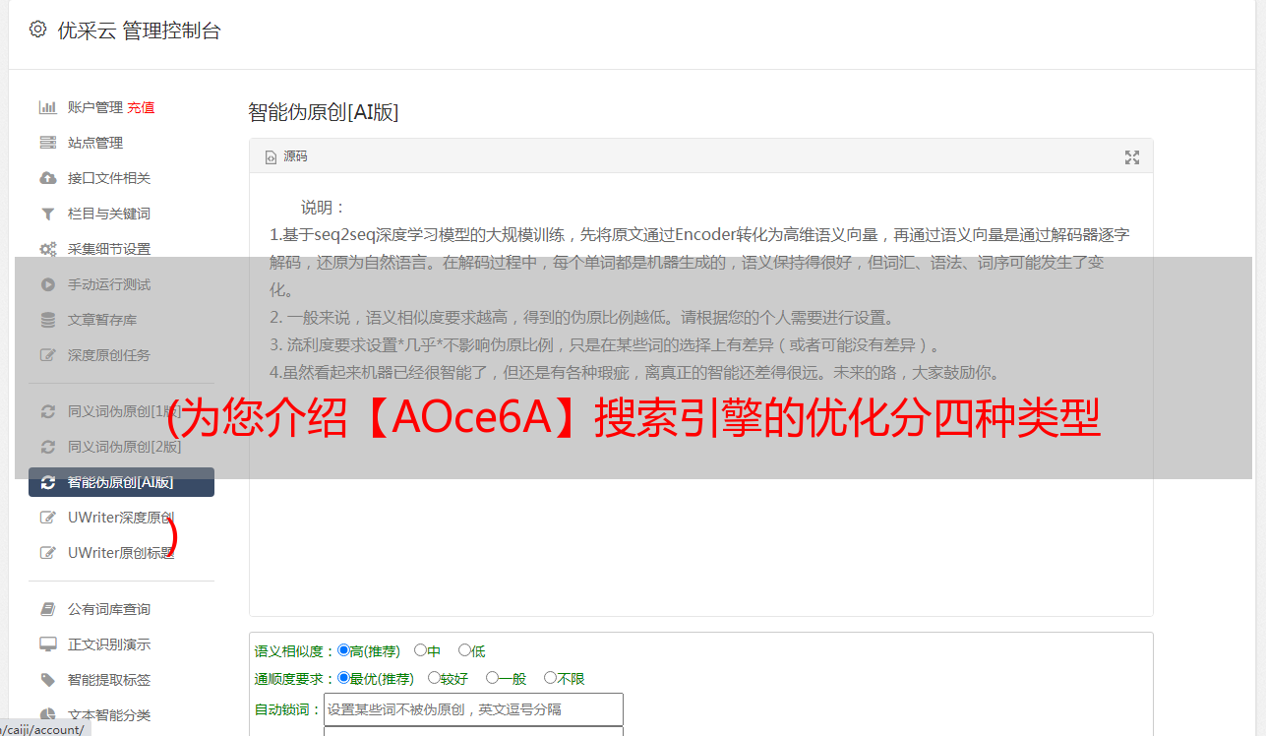Click the 优采云 管理控制台 title

pos(139,31)
